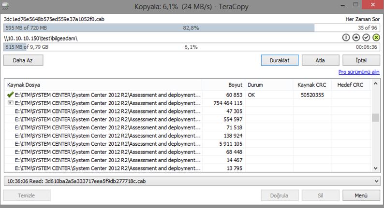
Task: Click the green checkmark on the 60 853 row
Action: [x=10, y=95]
